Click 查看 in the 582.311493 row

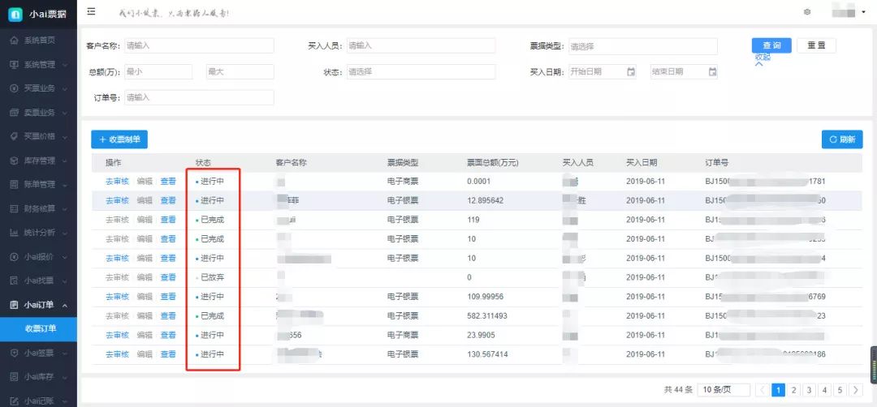168,316
